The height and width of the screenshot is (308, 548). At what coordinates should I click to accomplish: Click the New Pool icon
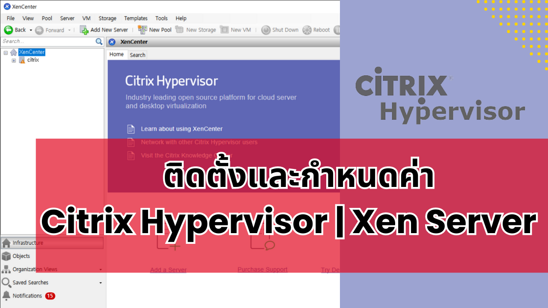click(143, 30)
